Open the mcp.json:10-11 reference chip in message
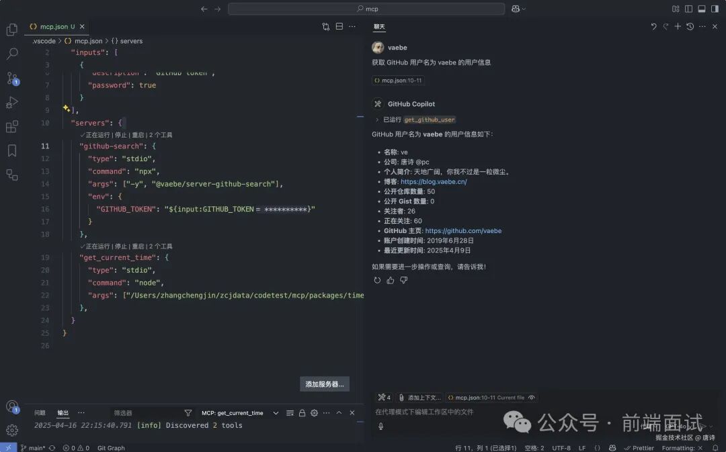 (398, 81)
